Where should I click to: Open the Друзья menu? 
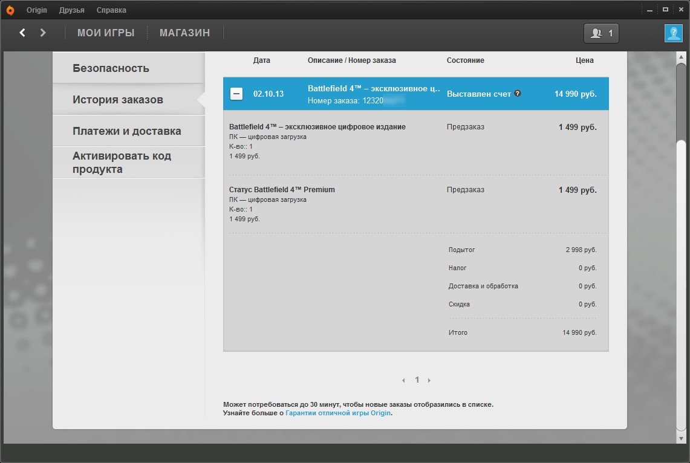72,10
